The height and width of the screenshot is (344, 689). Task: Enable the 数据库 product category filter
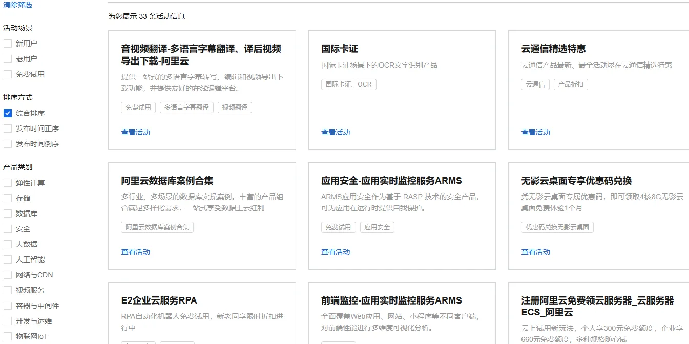(x=7, y=213)
